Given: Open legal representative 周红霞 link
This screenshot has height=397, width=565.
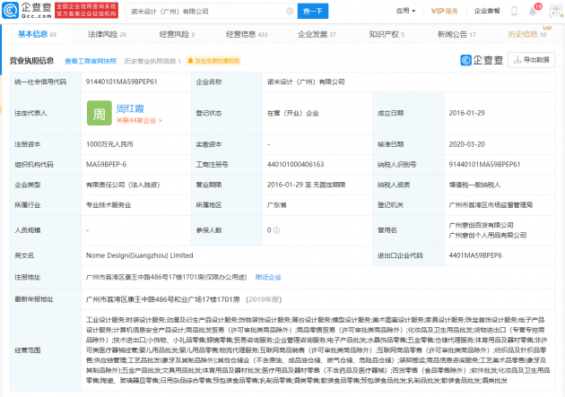Looking at the screenshot, I should pos(130,108).
